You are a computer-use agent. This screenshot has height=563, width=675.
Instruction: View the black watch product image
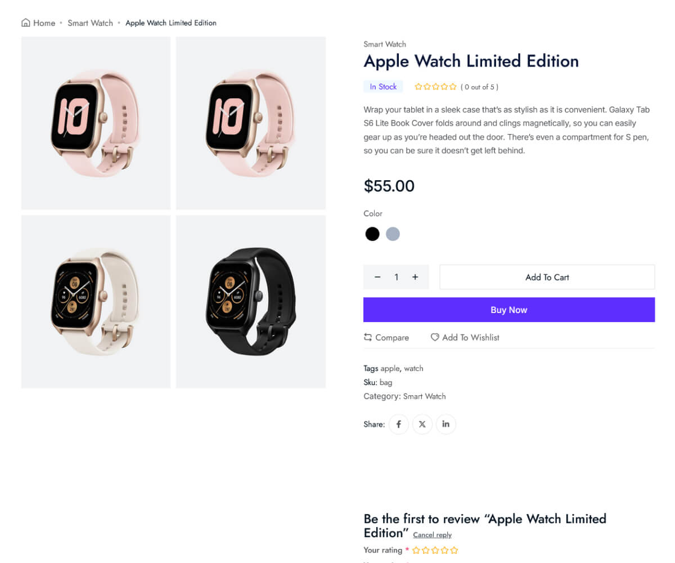251,301
